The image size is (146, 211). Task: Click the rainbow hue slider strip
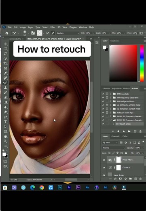[x=142, y=63]
